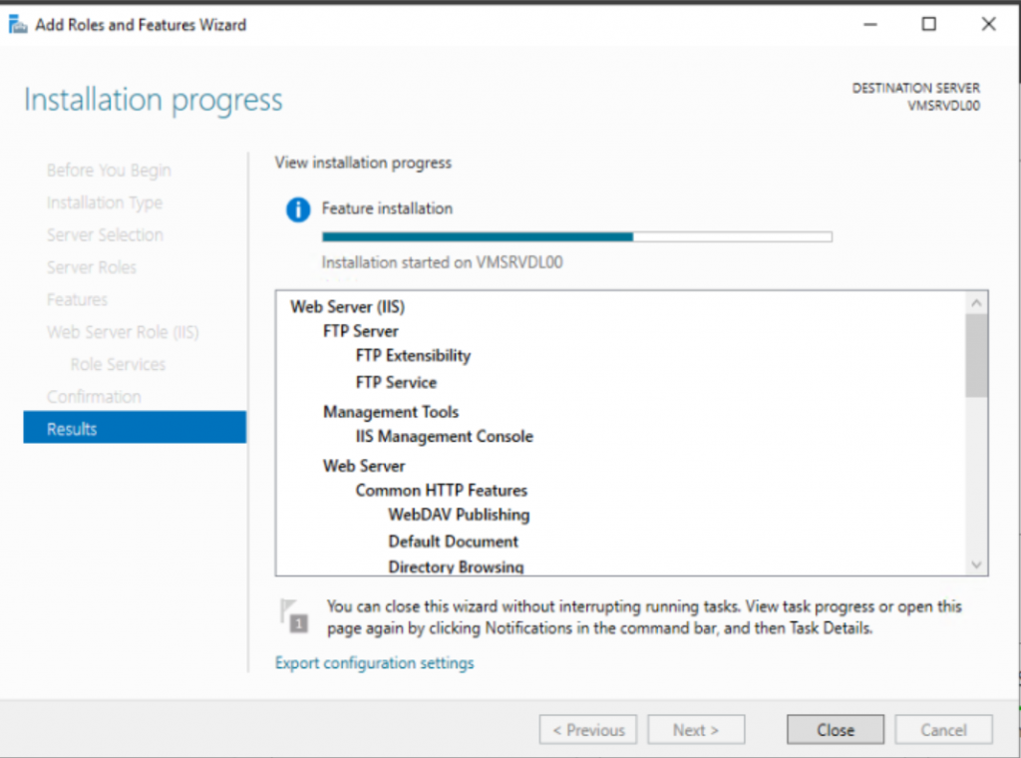Select WebDAV Publishing in the feature list

(x=459, y=516)
